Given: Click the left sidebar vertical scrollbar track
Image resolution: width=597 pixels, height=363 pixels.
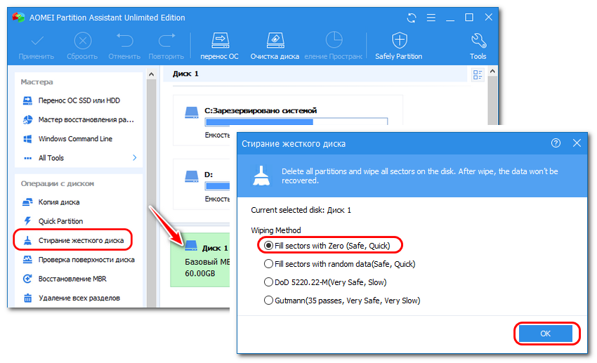Looking at the screenshot, I should [x=151, y=193].
